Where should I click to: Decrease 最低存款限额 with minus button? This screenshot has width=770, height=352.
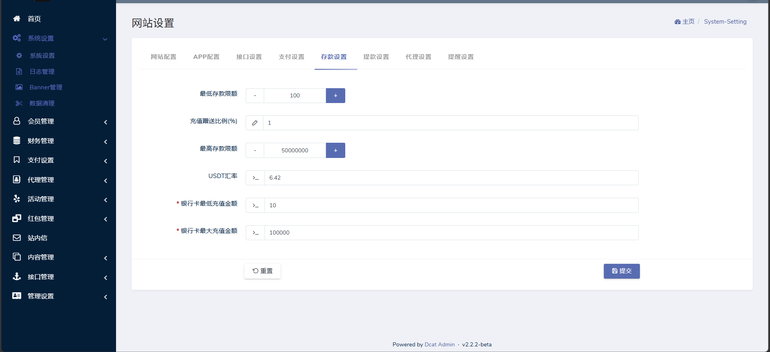[255, 95]
